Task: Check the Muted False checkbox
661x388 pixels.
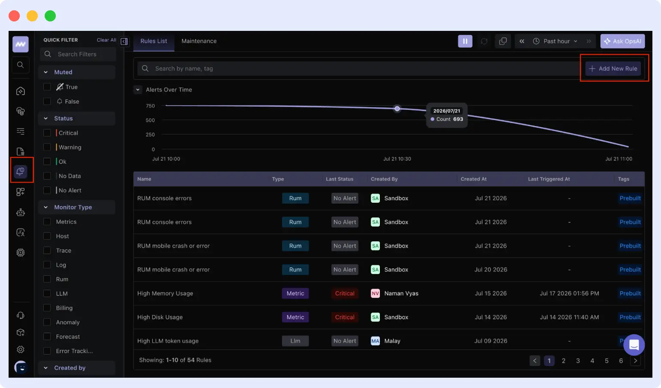Action: tap(47, 101)
